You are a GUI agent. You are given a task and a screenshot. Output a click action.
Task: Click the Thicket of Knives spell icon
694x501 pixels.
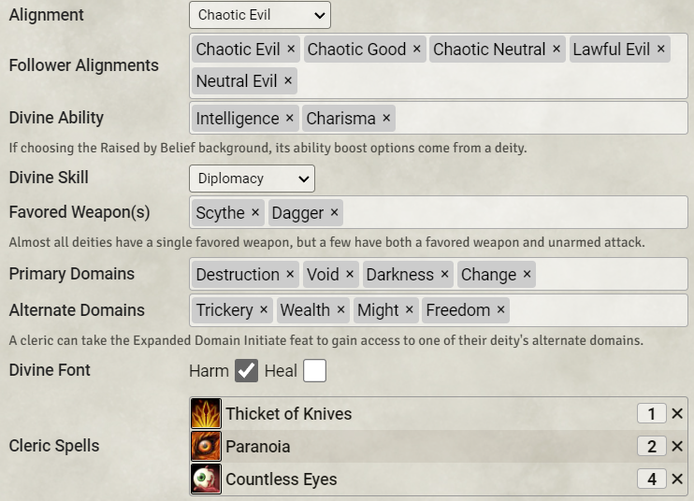[x=206, y=413]
